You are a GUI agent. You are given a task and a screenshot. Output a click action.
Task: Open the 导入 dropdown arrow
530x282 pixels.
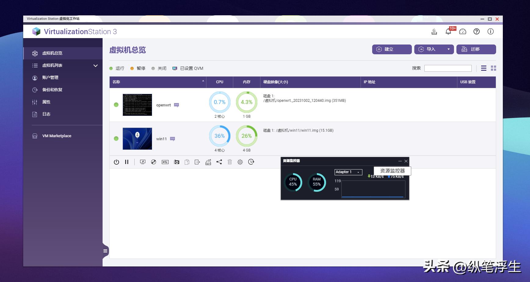(x=448, y=49)
